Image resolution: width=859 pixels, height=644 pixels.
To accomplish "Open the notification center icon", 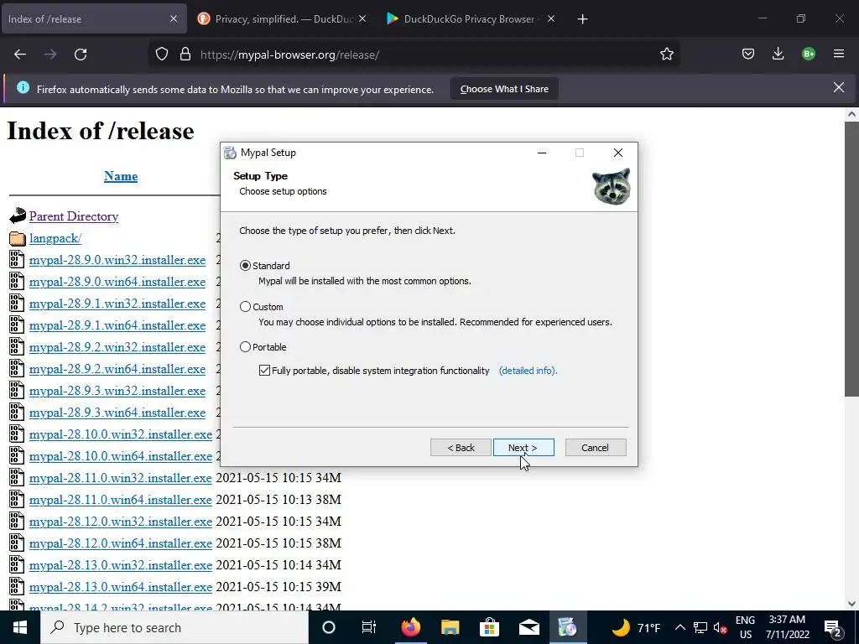I will click(833, 627).
